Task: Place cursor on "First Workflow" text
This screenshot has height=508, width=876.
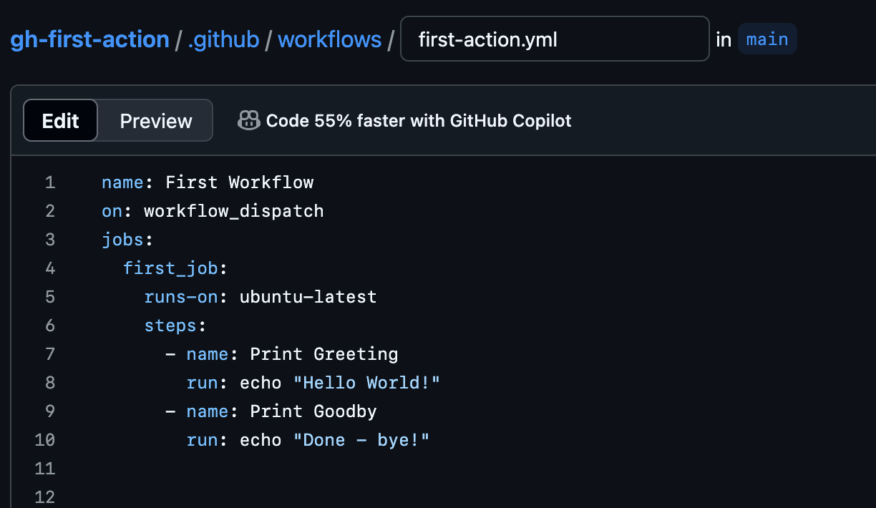Action: point(239,182)
